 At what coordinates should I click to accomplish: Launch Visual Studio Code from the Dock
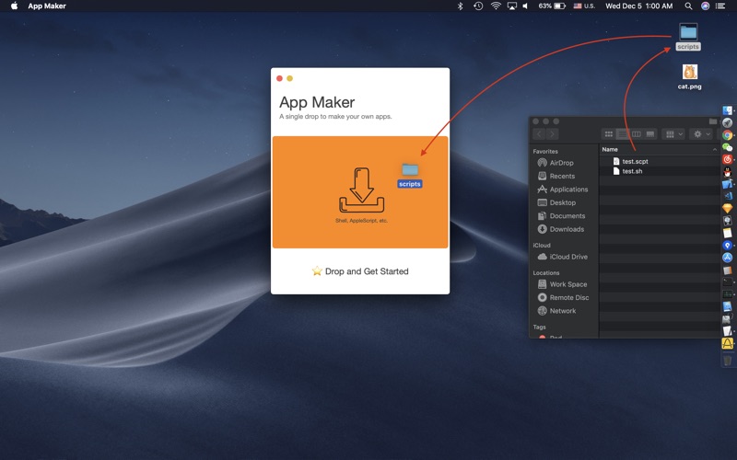[x=727, y=196]
